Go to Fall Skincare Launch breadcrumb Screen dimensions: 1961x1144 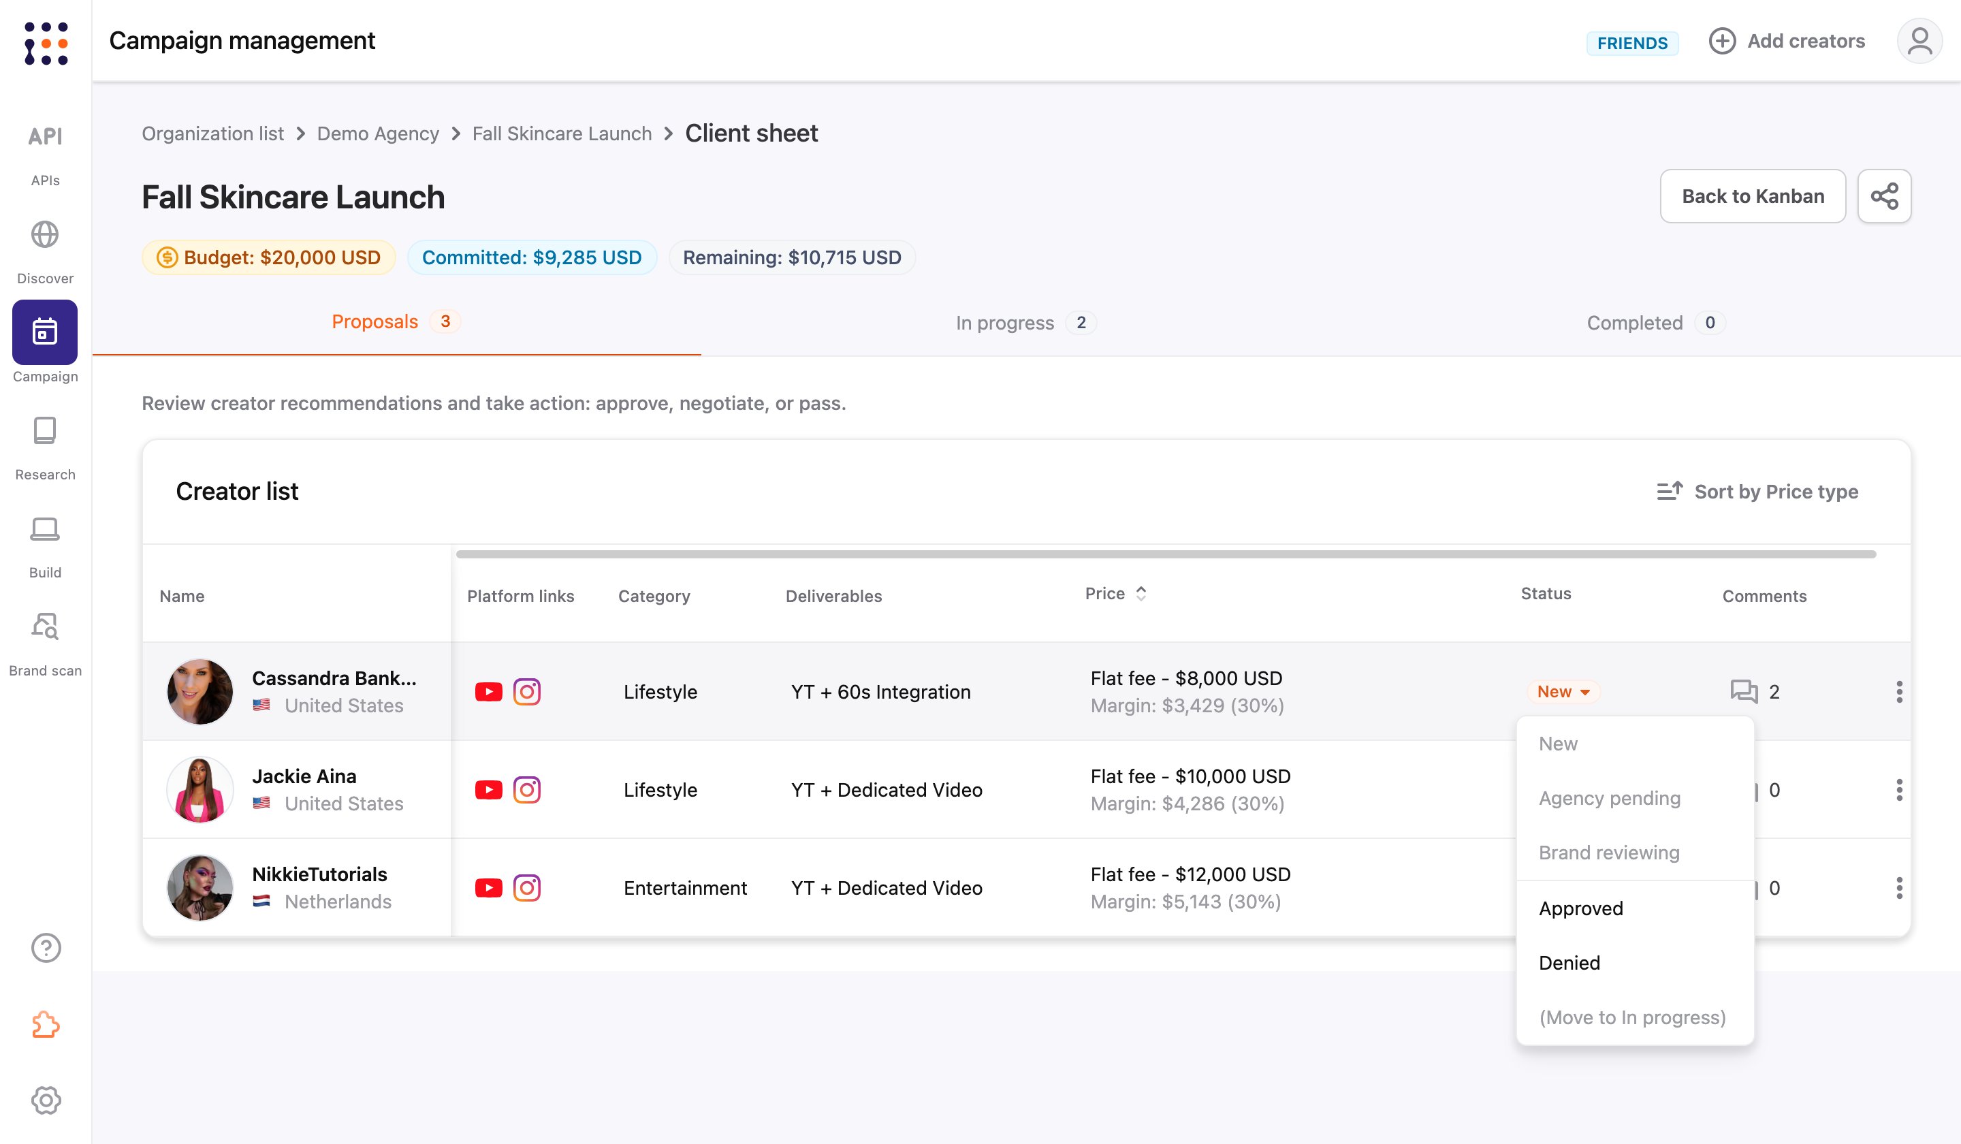coord(562,133)
